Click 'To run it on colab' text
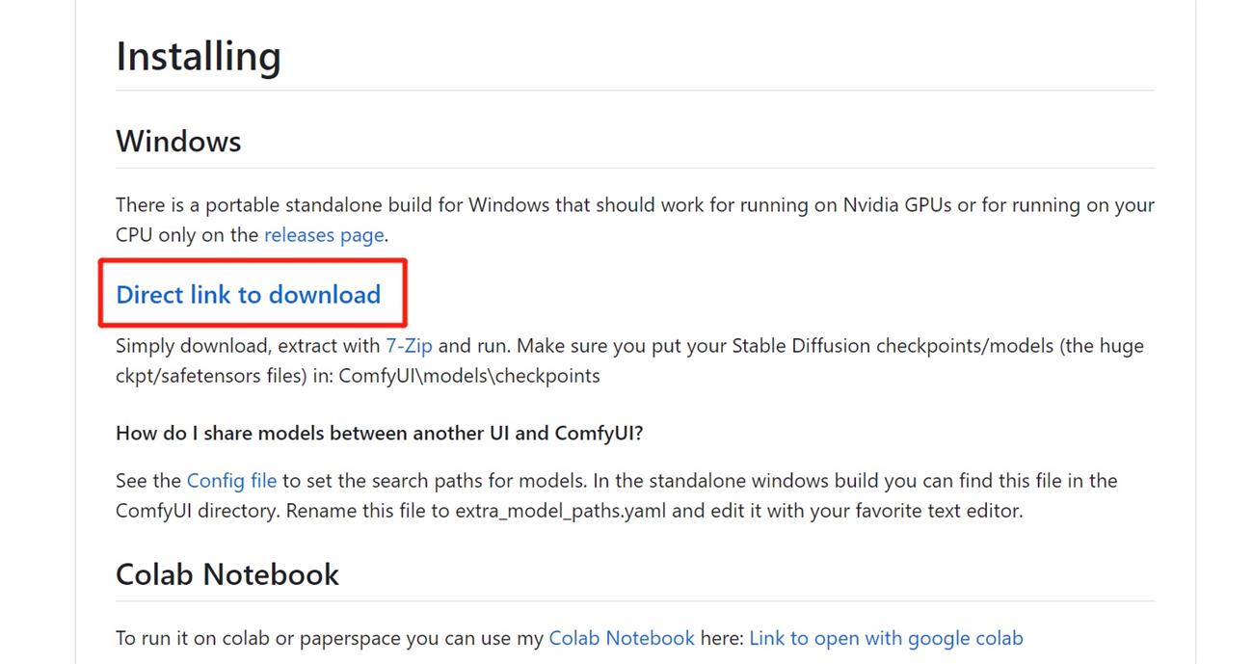Viewport: 1253px width, 664px height. click(187, 638)
